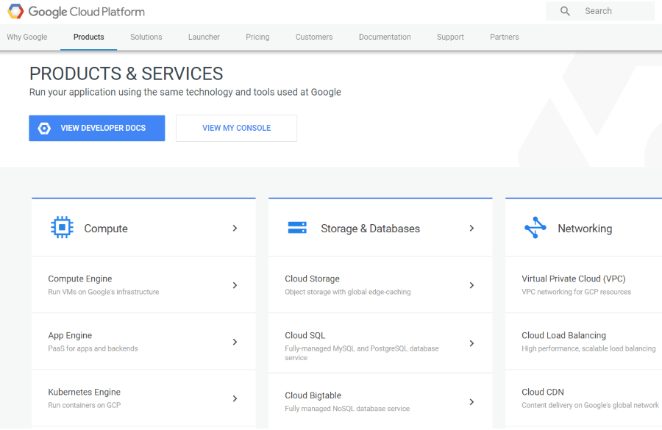Select the Cloud Bigtable entry
Image resolution: width=662 pixels, height=430 pixels.
point(313,395)
